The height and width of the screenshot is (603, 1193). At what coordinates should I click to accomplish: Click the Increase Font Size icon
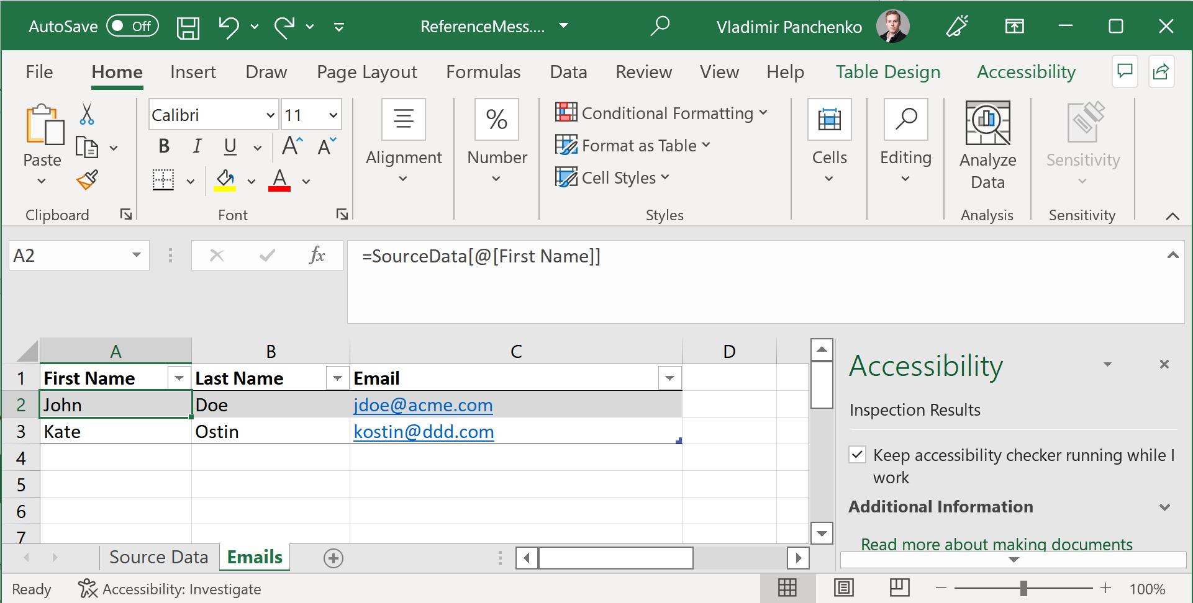click(x=292, y=146)
